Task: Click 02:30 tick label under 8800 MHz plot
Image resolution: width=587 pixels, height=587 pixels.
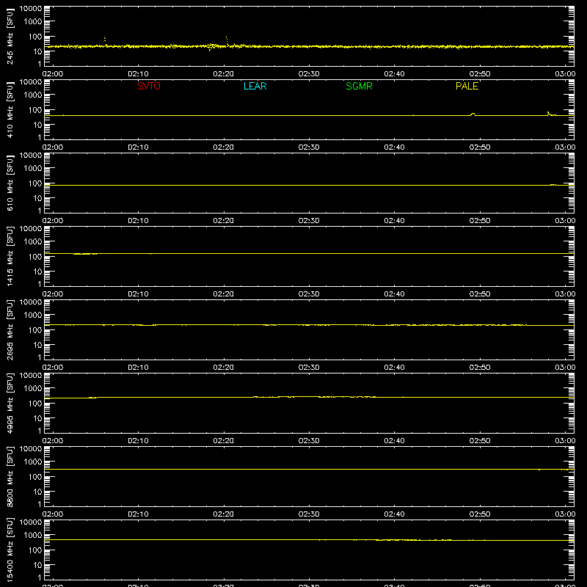Action: (309, 514)
